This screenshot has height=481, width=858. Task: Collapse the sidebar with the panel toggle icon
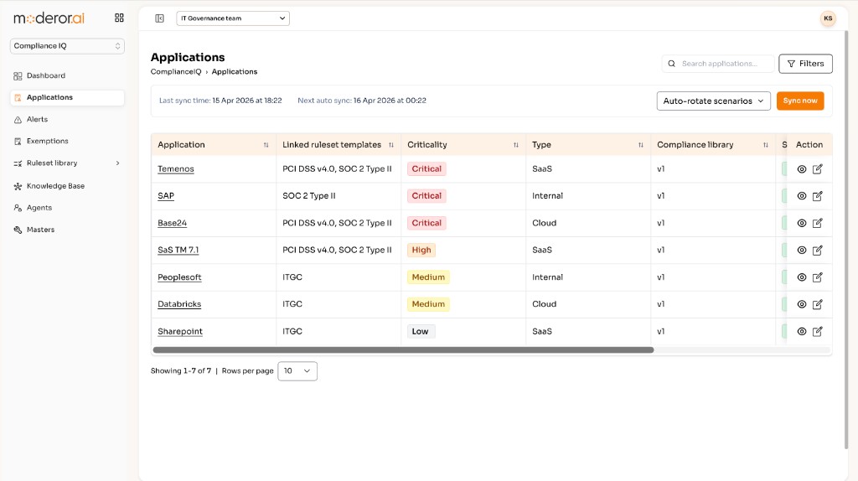[x=159, y=18]
